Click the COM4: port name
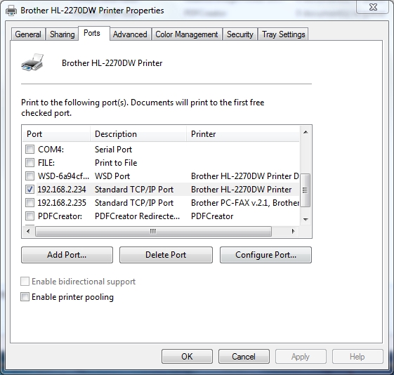This screenshot has width=394, height=375. coord(51,150)
